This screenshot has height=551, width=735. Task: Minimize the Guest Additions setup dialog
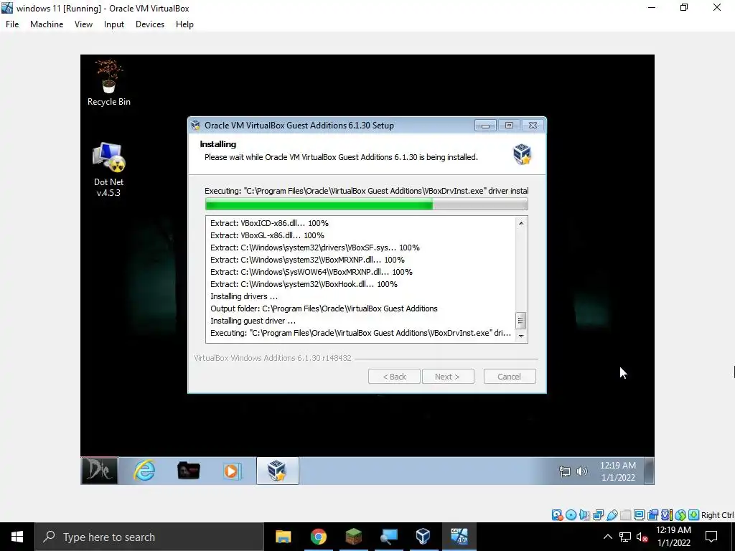pos(485,126)
